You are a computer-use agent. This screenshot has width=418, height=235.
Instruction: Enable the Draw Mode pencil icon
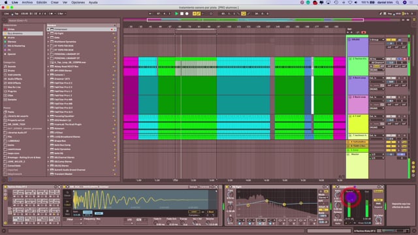pyautogui.click(x=249, y=14)
